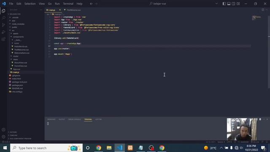
Task: Click the Windows Start button
Action: tap(5, 148)
